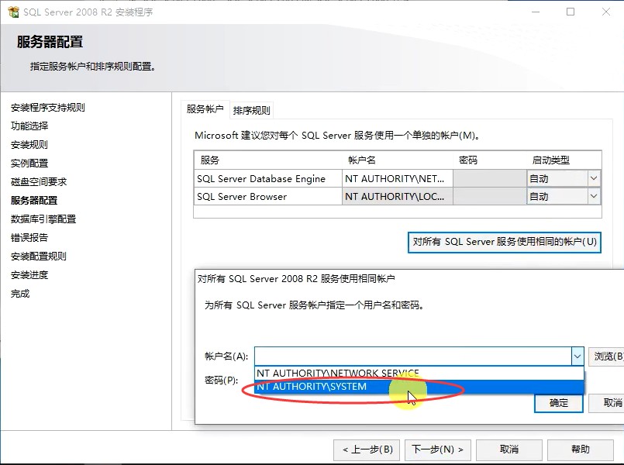Click the SQL Server Browser account name cell
This screenshot has width=624, height=465.
396,197
